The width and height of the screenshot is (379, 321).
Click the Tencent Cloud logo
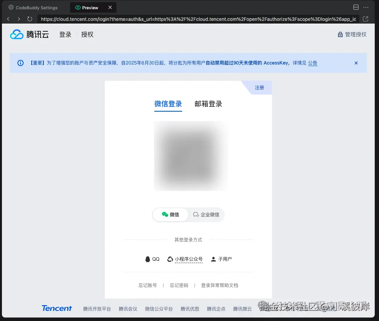(29, 34)
